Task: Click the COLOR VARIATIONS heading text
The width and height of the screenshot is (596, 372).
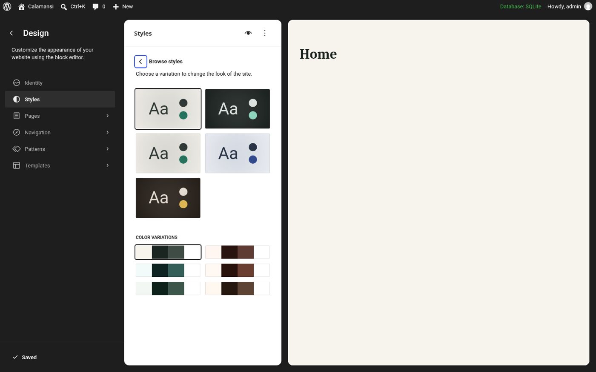Action: (x=157, y=237)
